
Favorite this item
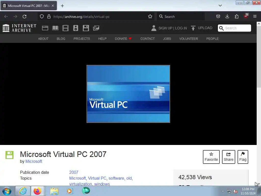(x=211, y=157)
